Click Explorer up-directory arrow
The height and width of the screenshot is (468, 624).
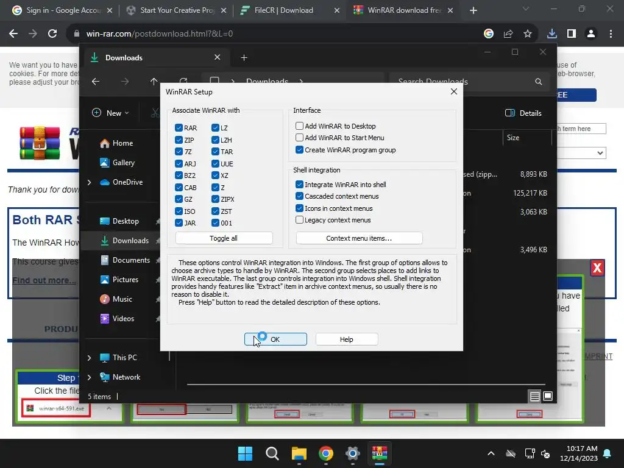[154, 82]
